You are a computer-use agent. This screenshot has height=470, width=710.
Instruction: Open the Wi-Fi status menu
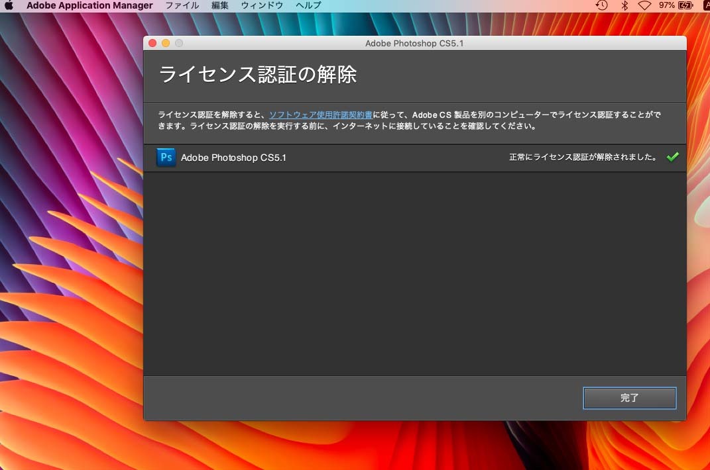[x=644, y=5]
